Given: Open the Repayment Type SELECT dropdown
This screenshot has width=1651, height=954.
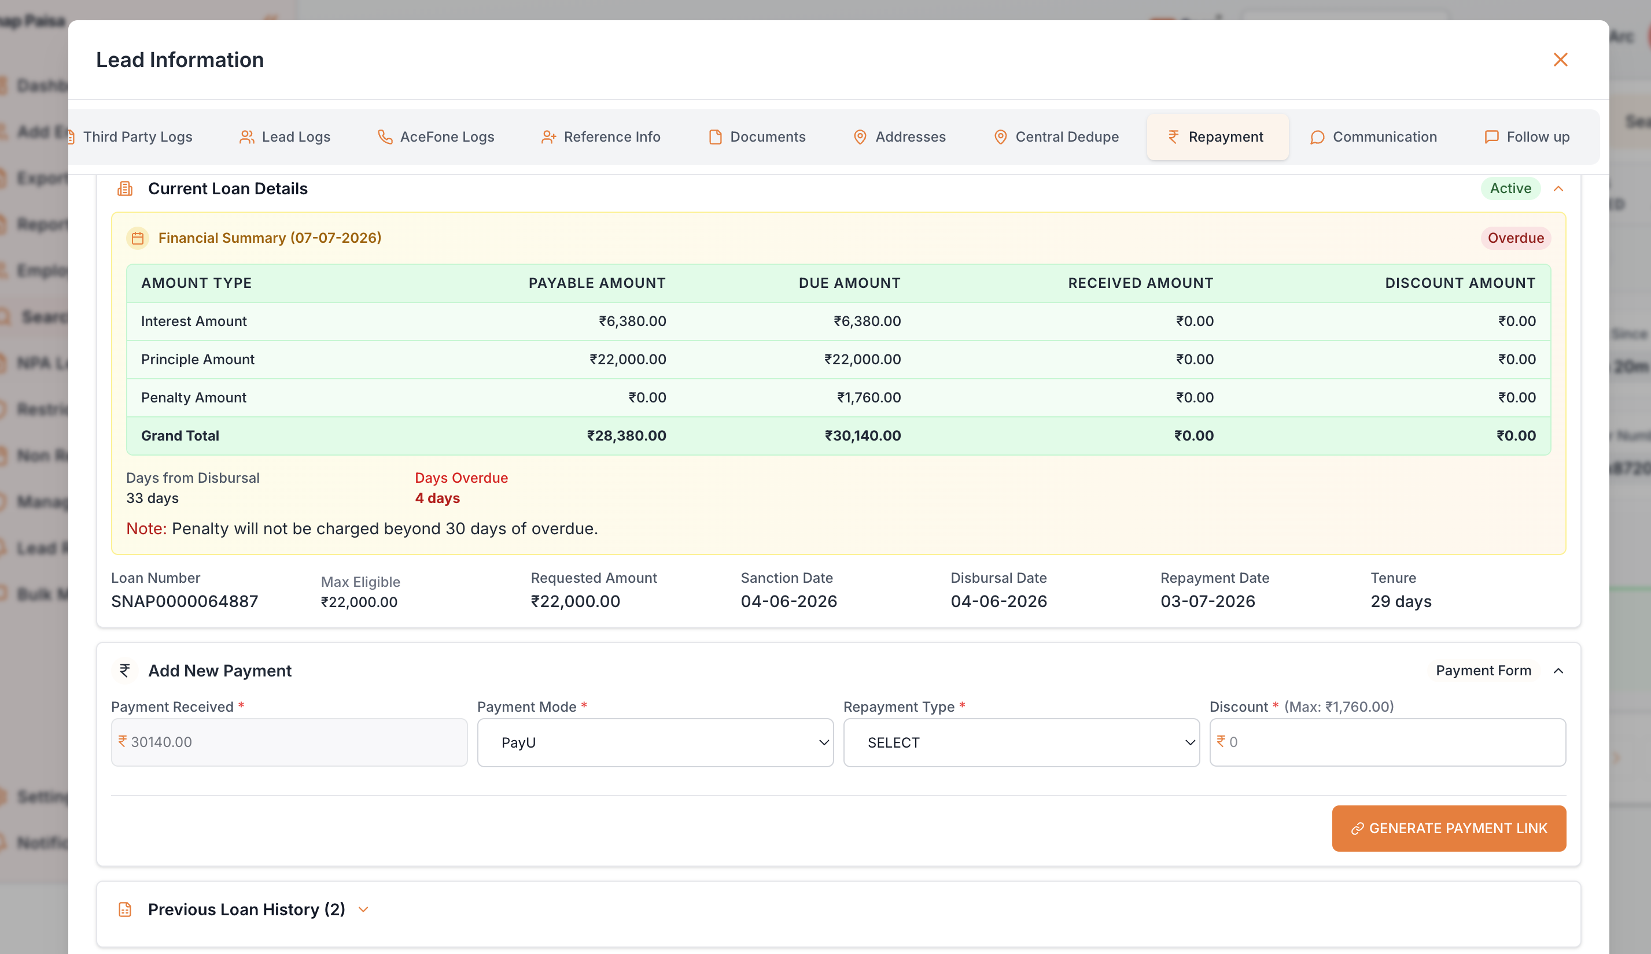Looking at the screenshot, I should click(1022, 742).
